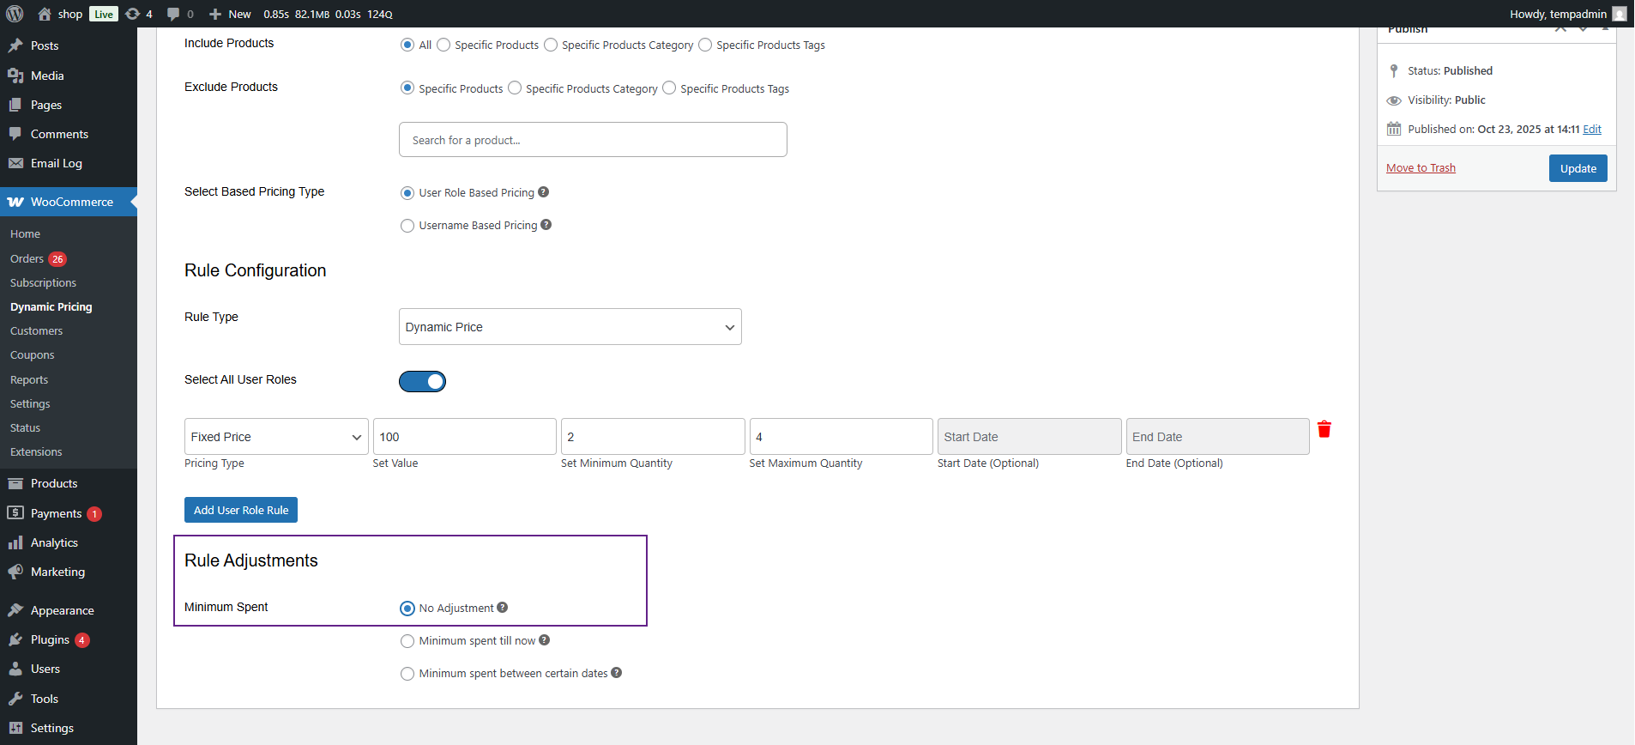Click the red trash icon to delete rule row

click(x=1324, y=429)
